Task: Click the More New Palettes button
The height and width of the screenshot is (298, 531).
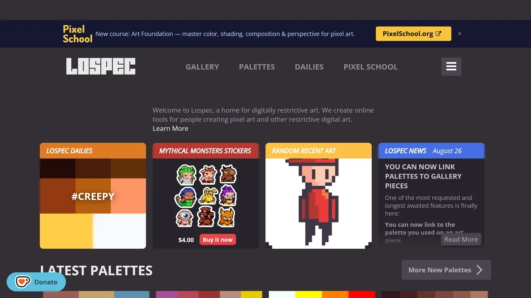Action: click(x=446, y=270)
